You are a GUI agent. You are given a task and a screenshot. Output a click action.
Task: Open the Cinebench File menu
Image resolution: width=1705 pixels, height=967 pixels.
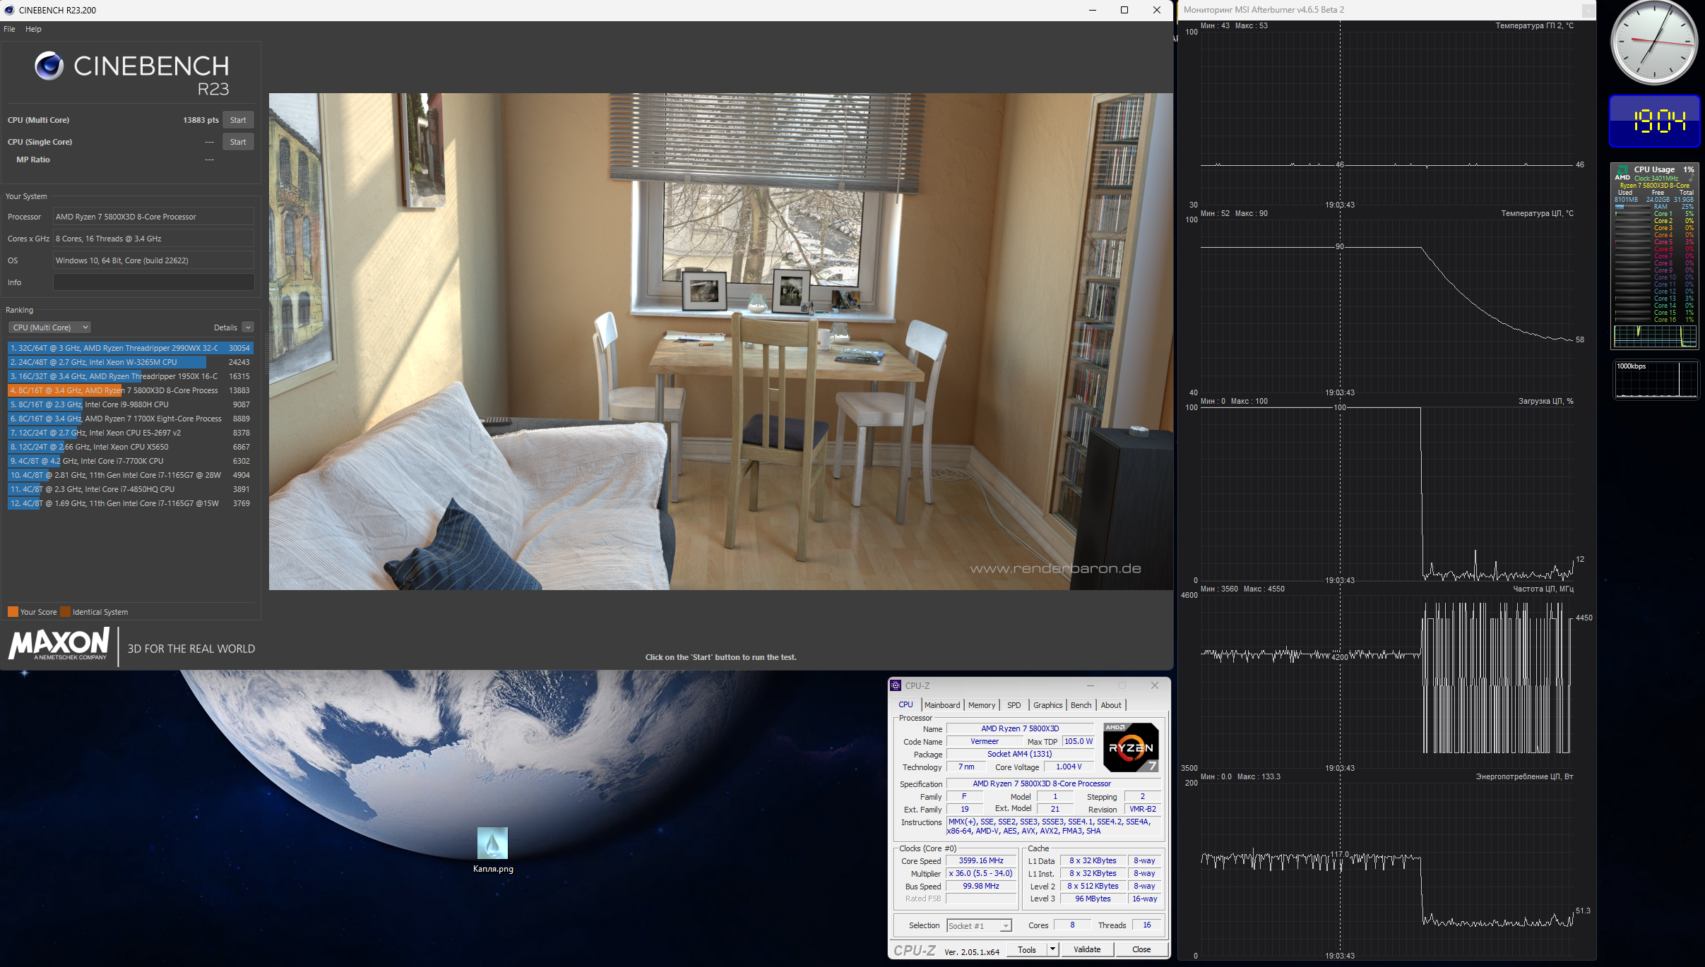click(x=9, y=29)
